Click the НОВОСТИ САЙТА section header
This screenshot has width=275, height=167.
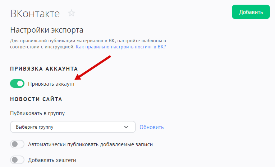click(x=36, y=99)
